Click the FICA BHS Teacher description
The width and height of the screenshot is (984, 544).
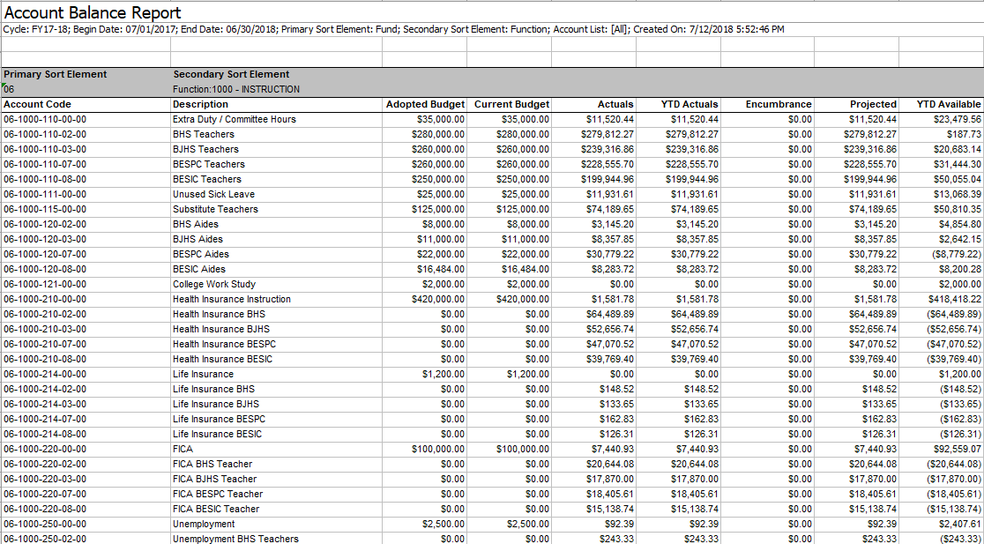click(x=212, y=465)
